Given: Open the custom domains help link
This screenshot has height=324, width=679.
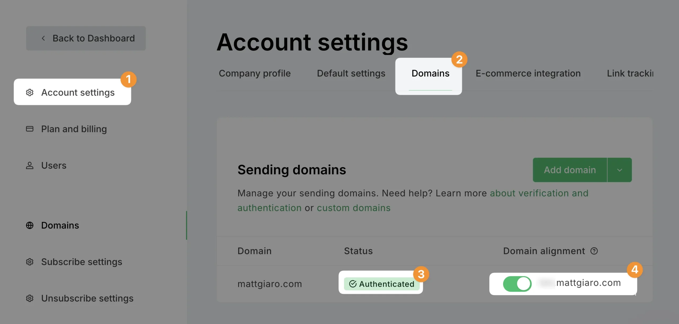Looking at the screenshot, I should [x=354, y=208].
